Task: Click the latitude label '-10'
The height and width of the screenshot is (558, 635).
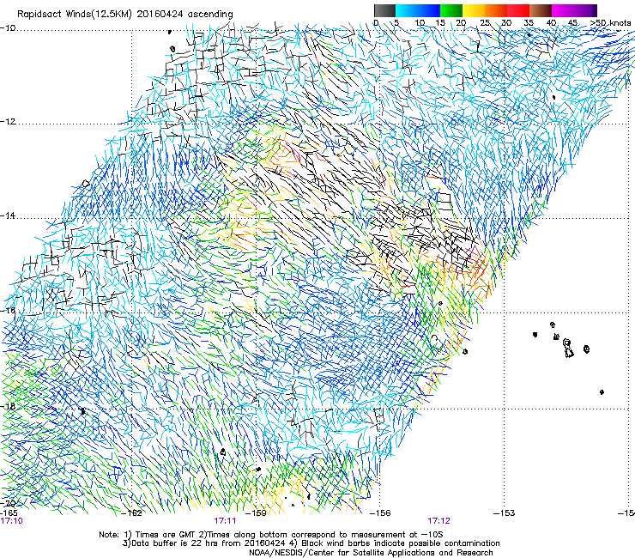Action: coord(8,28)
